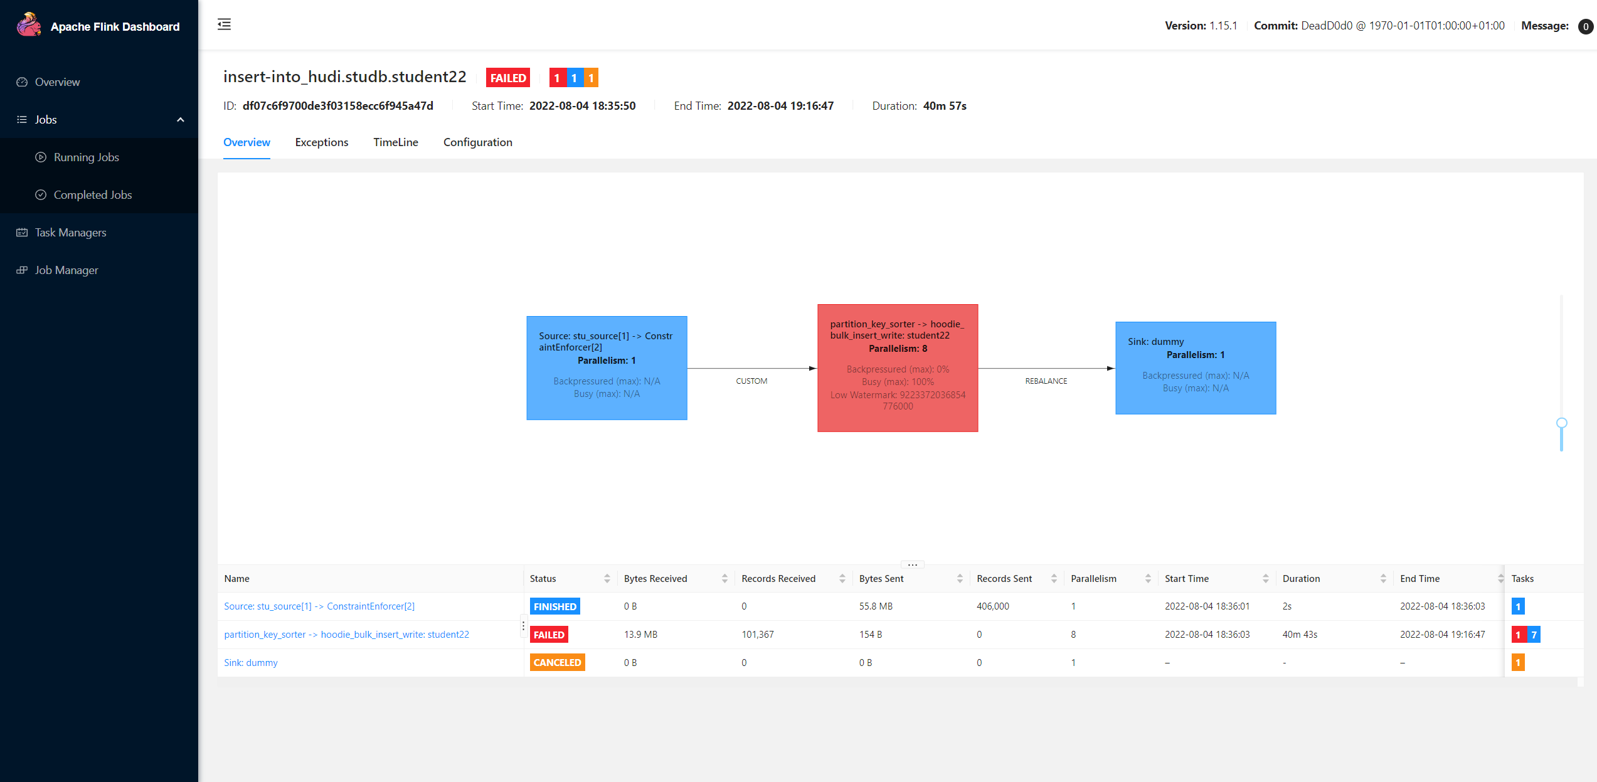Toggle sort on Parallelism column
The width and height of the screenshot is (1597, 782).
(1148, 579)
